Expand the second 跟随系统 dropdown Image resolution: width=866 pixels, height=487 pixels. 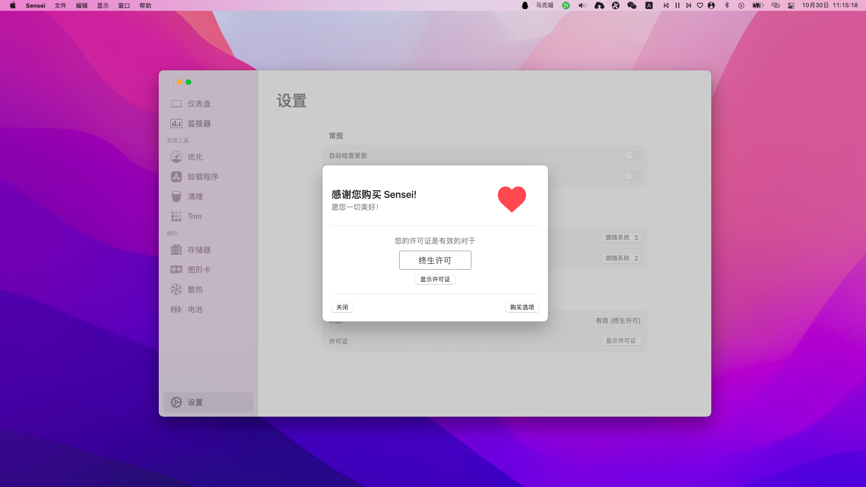[622, 258]
